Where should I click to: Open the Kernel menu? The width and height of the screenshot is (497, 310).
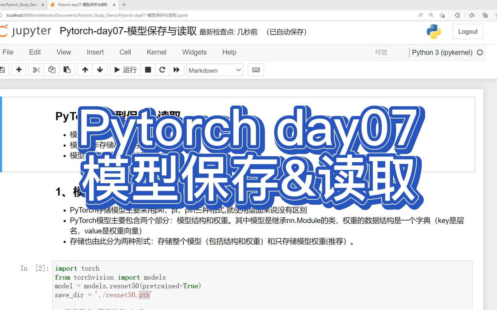click(156, 52)
